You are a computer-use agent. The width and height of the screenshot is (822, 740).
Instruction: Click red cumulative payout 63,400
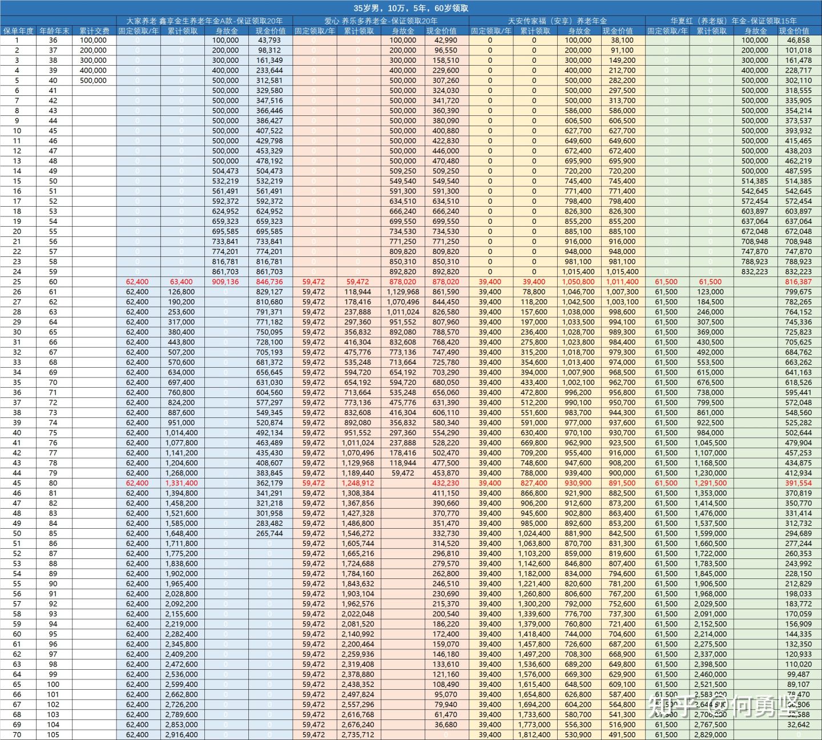tap(182, 282)
